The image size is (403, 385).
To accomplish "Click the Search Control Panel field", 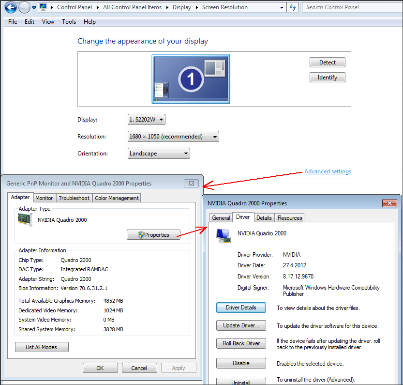I will [x=351, y=7].
